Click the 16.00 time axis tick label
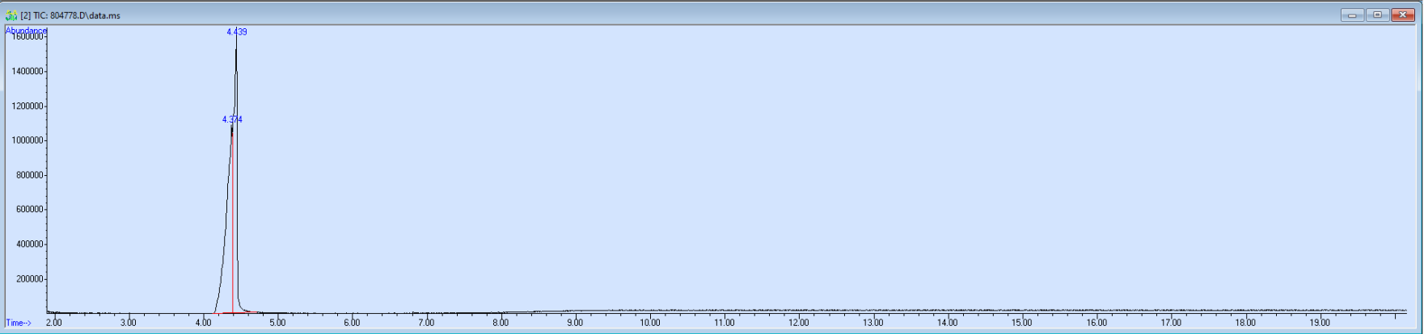 click(x=1097, y=323)
